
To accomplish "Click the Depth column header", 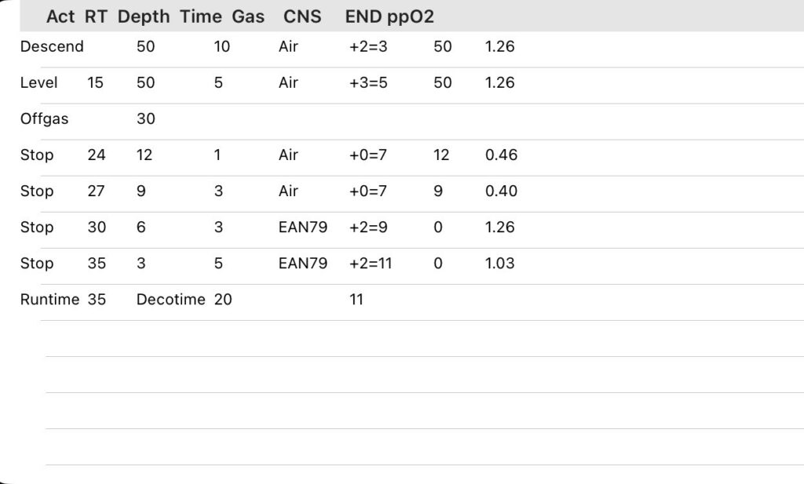I will pos(144,16).
